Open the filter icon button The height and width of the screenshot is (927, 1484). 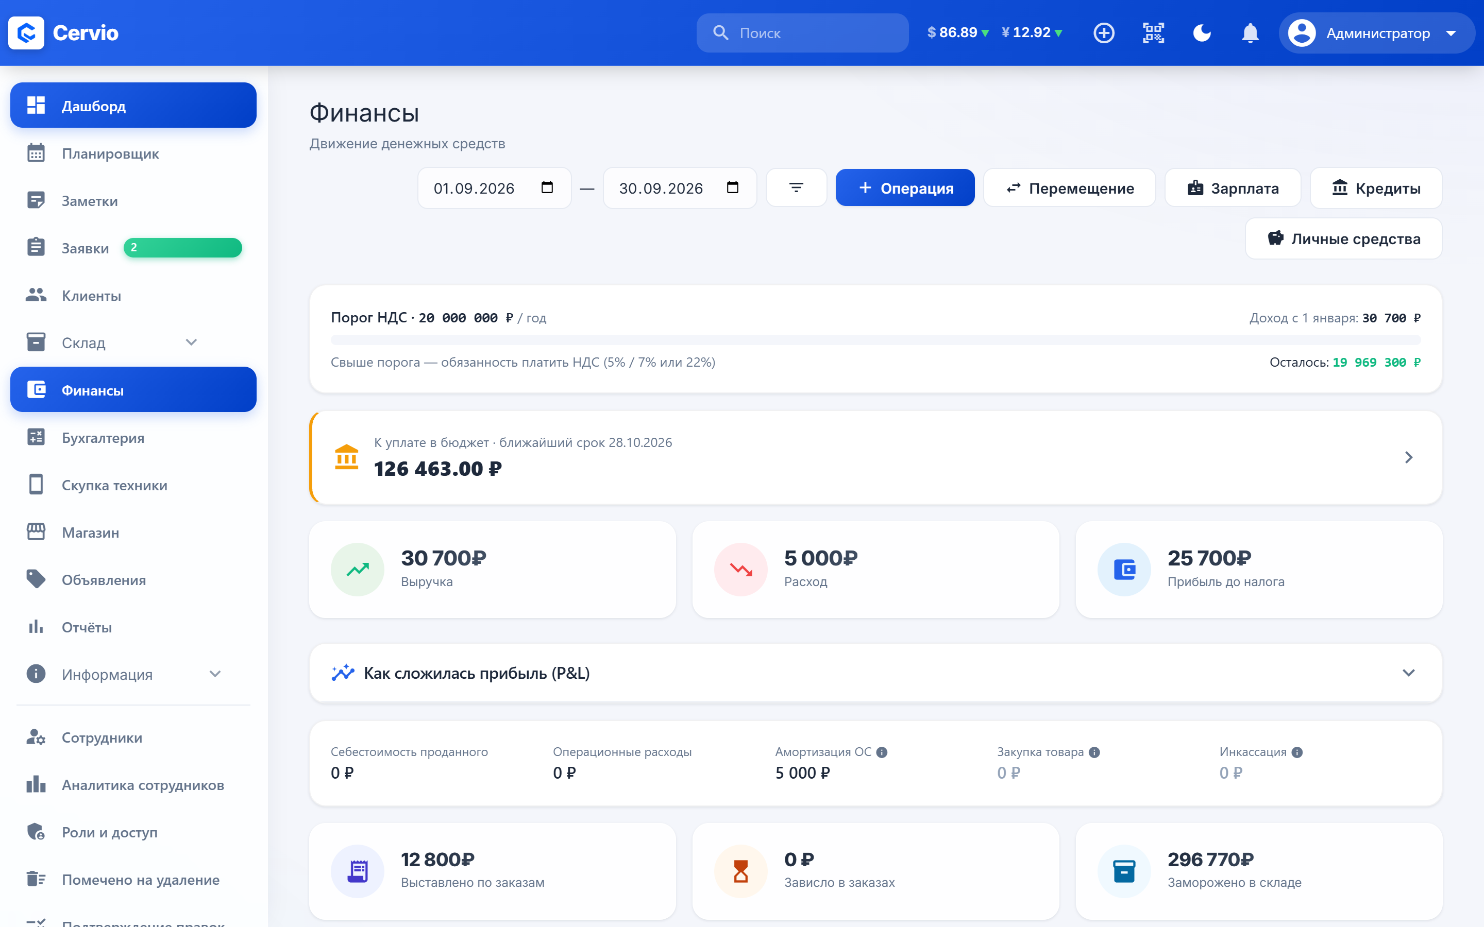(796, 187)
